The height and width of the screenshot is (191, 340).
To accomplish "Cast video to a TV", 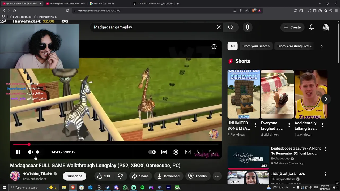I will click(x=199, y=152).
